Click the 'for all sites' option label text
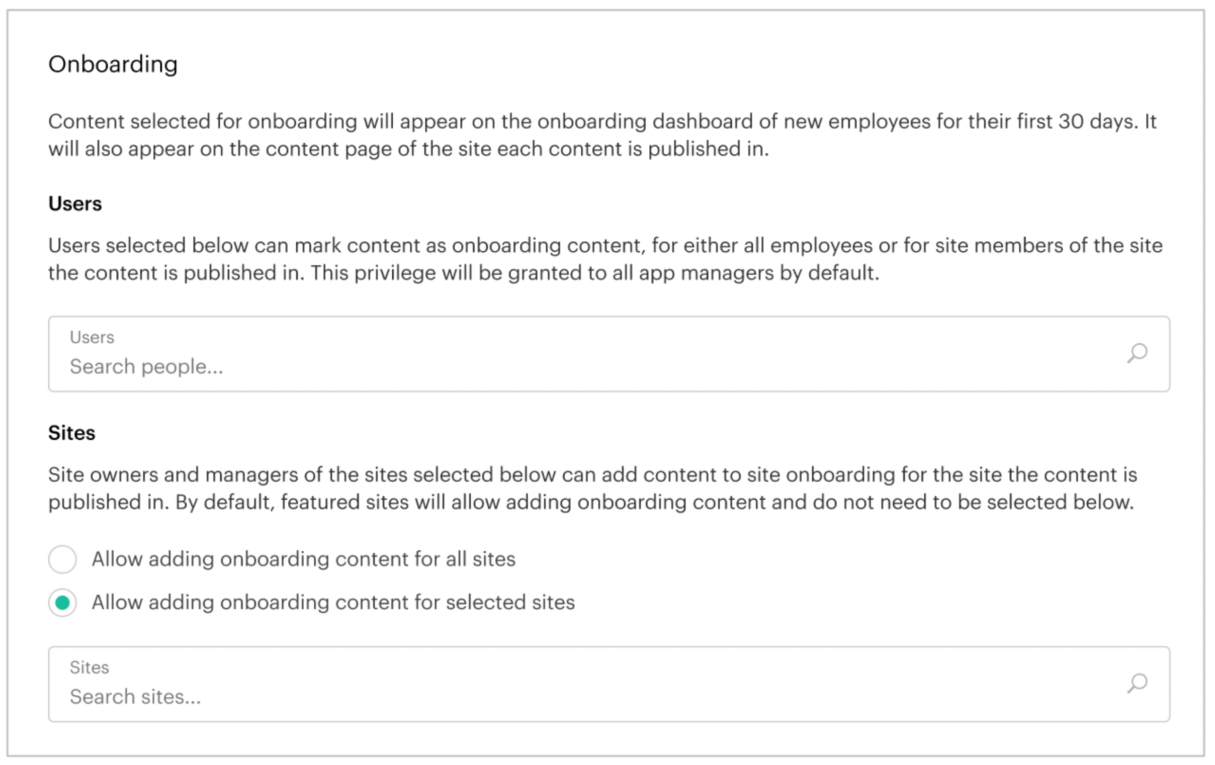Viewport: 1215px width, 765px height. point(303,559)
